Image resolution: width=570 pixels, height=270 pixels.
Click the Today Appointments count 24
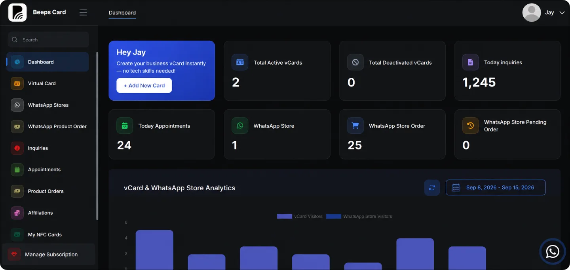124,145
